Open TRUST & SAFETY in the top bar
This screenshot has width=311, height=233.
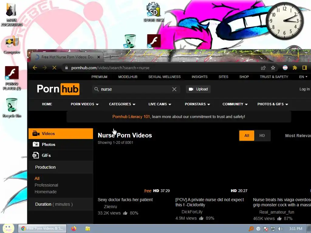(274, 77)
